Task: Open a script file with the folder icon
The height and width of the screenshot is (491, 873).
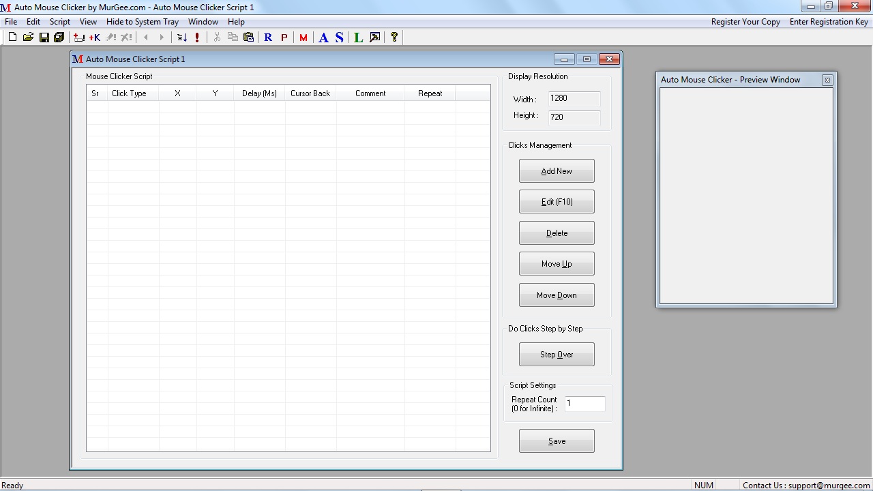Action: point(28,37)
